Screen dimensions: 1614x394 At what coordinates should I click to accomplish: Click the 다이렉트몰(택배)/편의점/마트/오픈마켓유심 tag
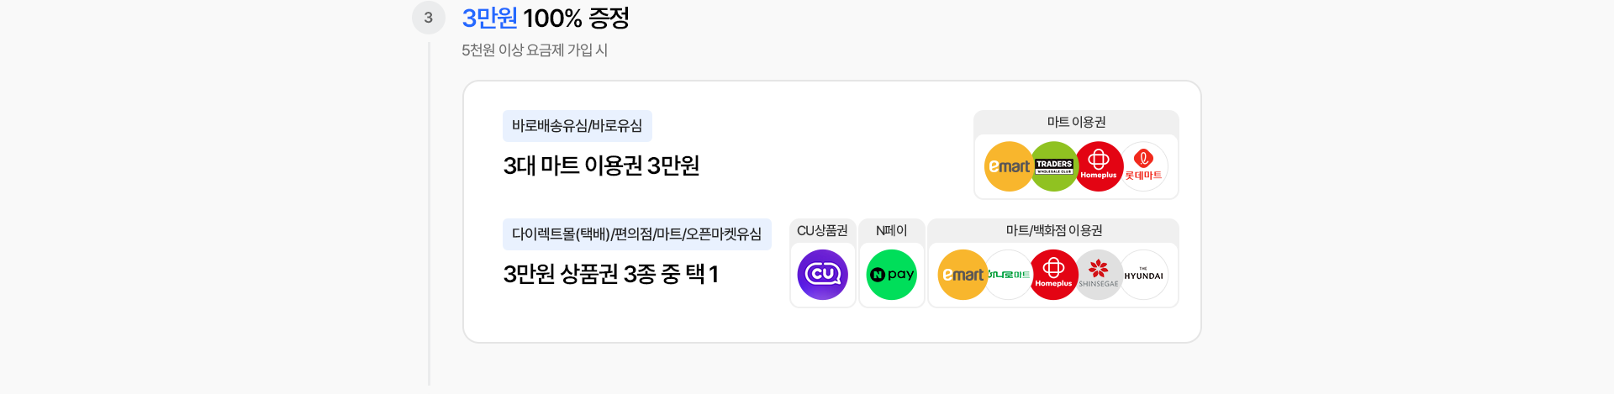[637, 234]
